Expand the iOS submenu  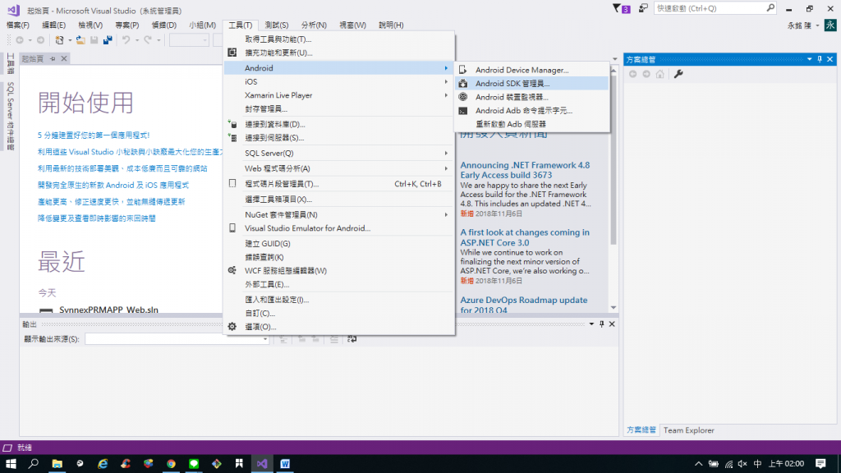[x=339, y=81]
